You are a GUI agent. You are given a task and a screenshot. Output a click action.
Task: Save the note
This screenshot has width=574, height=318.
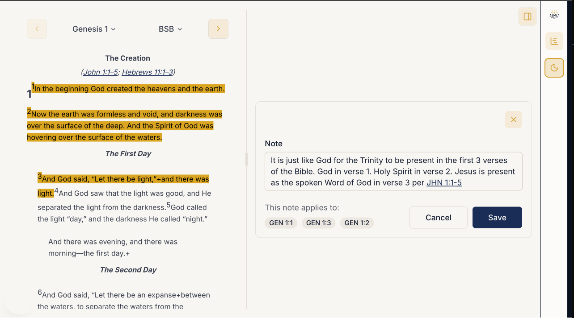coord(497,218)
